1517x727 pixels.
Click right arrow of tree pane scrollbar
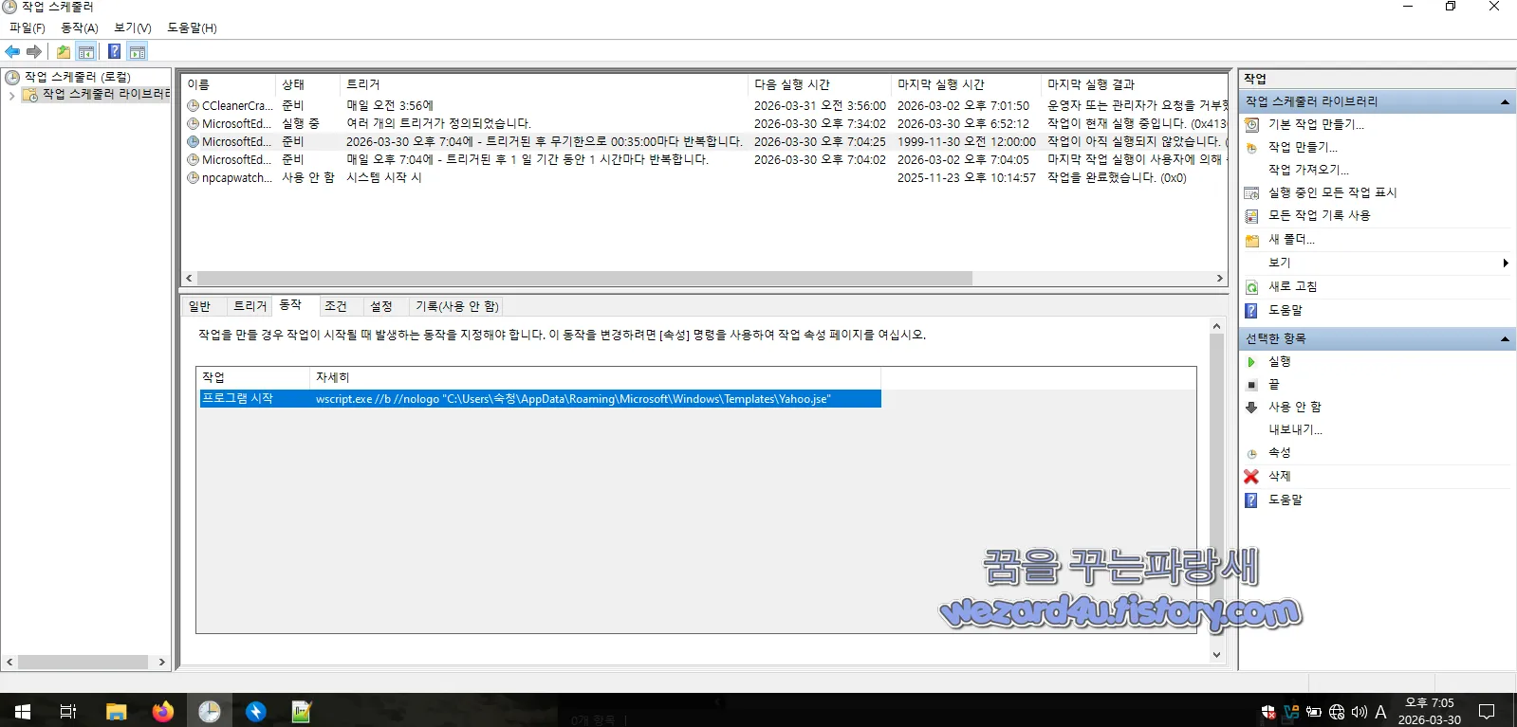click(x=162, y=663)
